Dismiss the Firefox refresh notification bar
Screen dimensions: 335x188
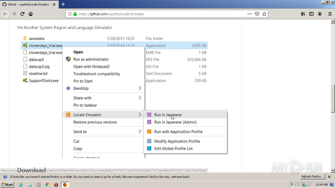click(x=329, y=177)
